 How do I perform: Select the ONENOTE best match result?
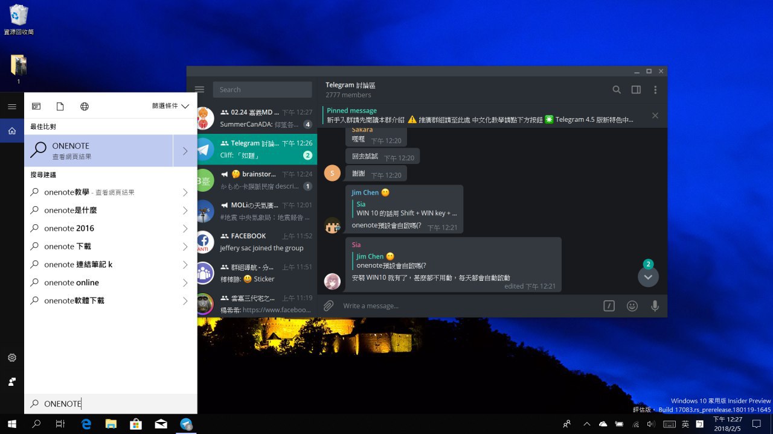[98, 151]
